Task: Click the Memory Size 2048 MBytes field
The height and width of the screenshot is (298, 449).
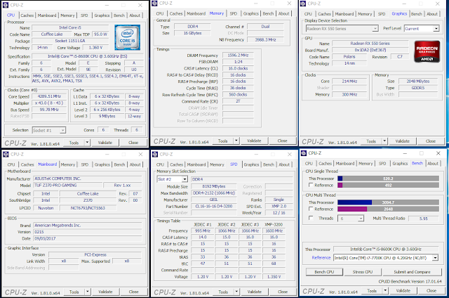Action: 418,81
